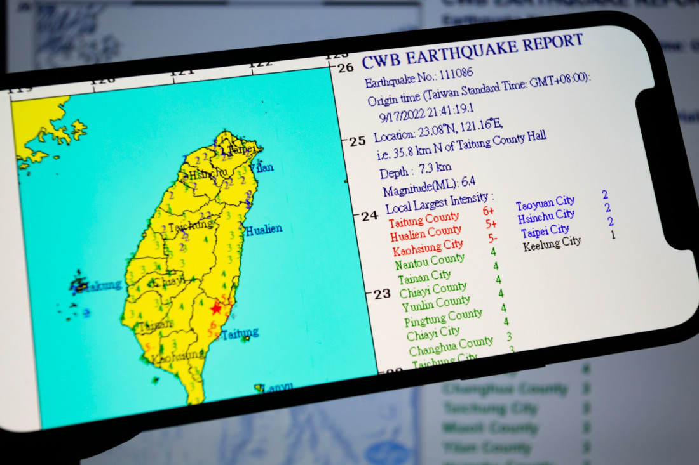Select the Chiayi County intensity row
This screenshot has height=465, width=699.
[451, 288]
